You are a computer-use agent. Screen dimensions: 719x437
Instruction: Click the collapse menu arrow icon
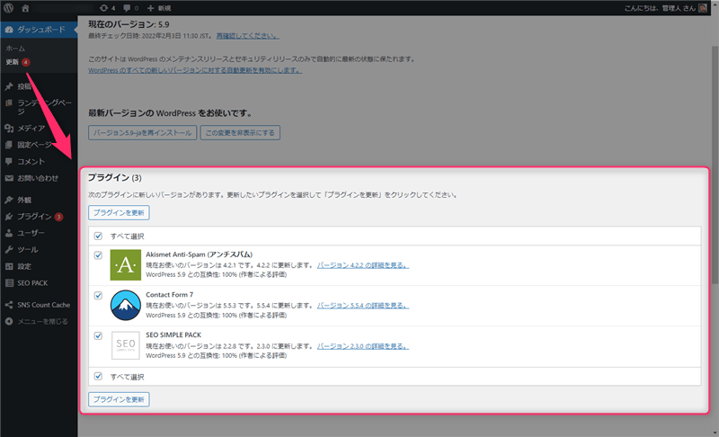click(9, 321)
